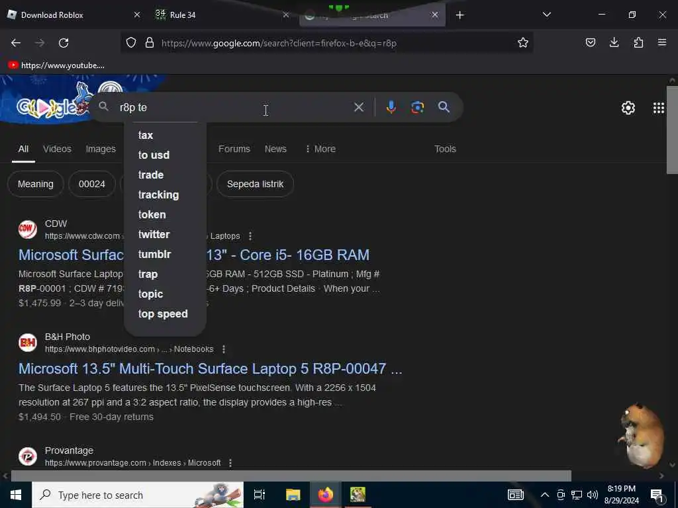This screenshot has width=678, height=508.
Task: Click the address bar URL
Action: point(279,43)
